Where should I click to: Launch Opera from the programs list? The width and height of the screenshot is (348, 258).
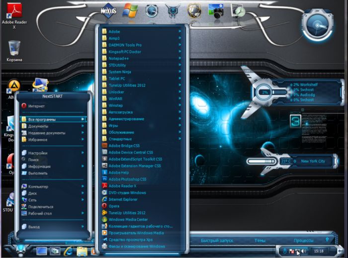pyautogui.click(x=114, y=205)
